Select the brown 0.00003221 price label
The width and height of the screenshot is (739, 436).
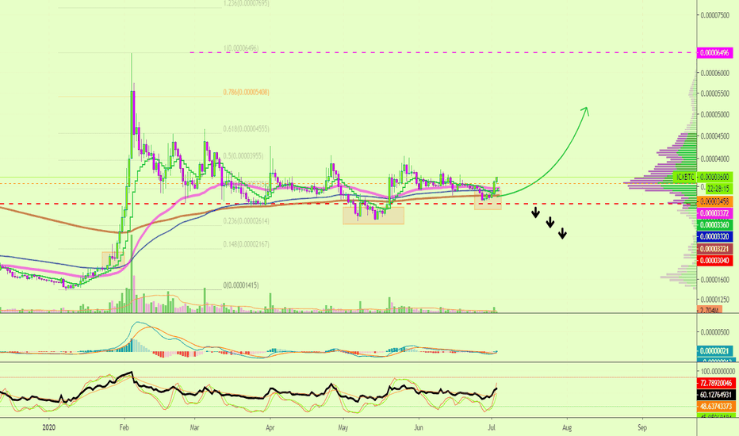[x=714, y=249]
